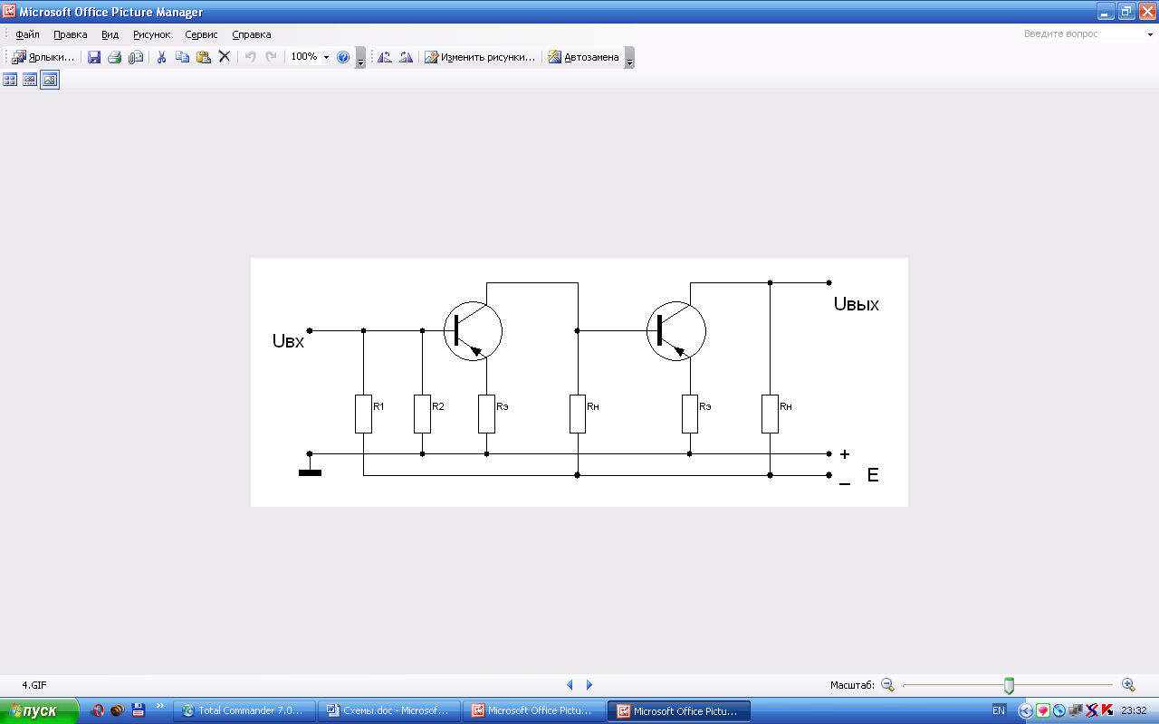Click the floppy quick launch icon
The image size is (1159, 724).
tap(139, 710)
